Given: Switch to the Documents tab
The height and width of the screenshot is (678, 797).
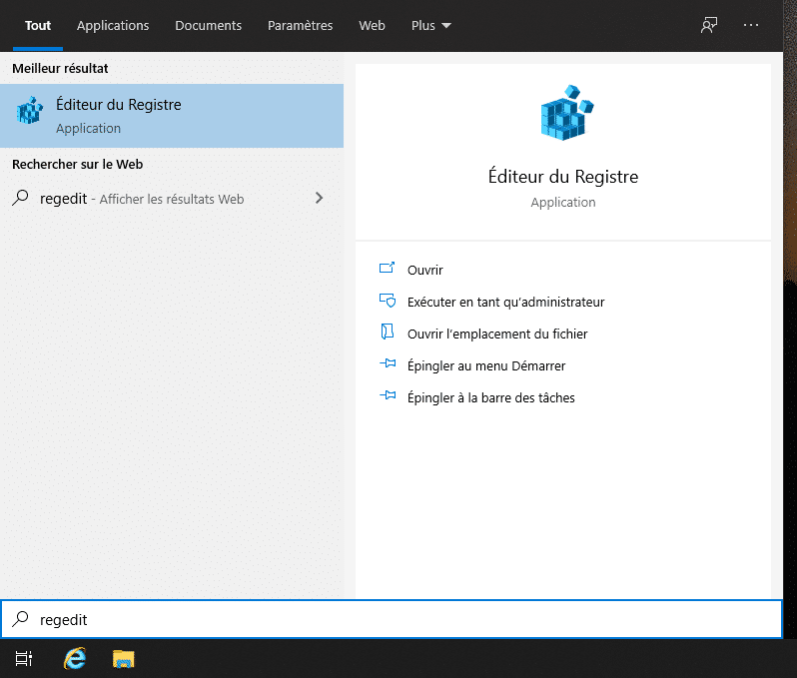Looking at the screenshot, I should pyautogui.click(x=208, y=25).
